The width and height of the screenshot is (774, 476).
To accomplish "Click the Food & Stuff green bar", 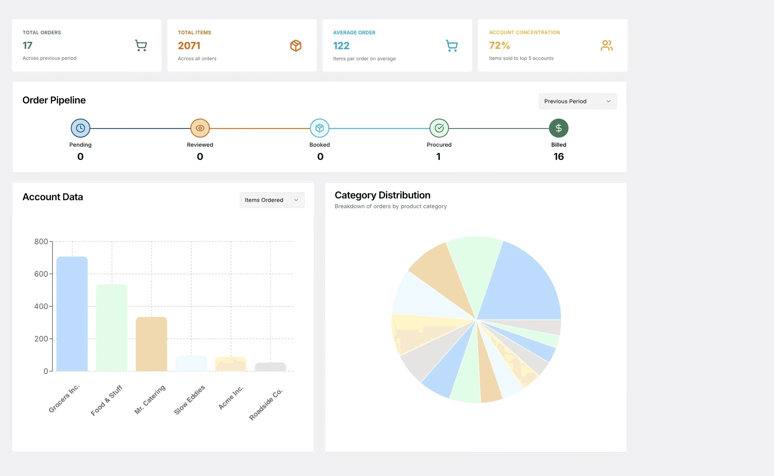I will click(112, 328).
